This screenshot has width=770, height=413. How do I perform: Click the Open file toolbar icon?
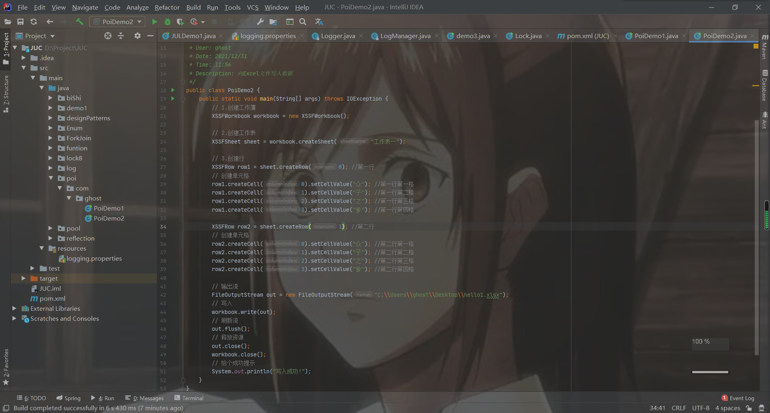[x=8, y=22]
